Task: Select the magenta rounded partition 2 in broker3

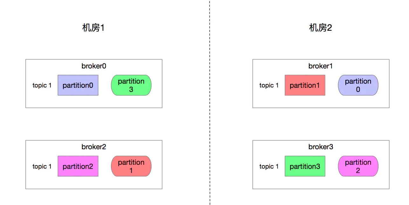Action: tap(358, 166)
